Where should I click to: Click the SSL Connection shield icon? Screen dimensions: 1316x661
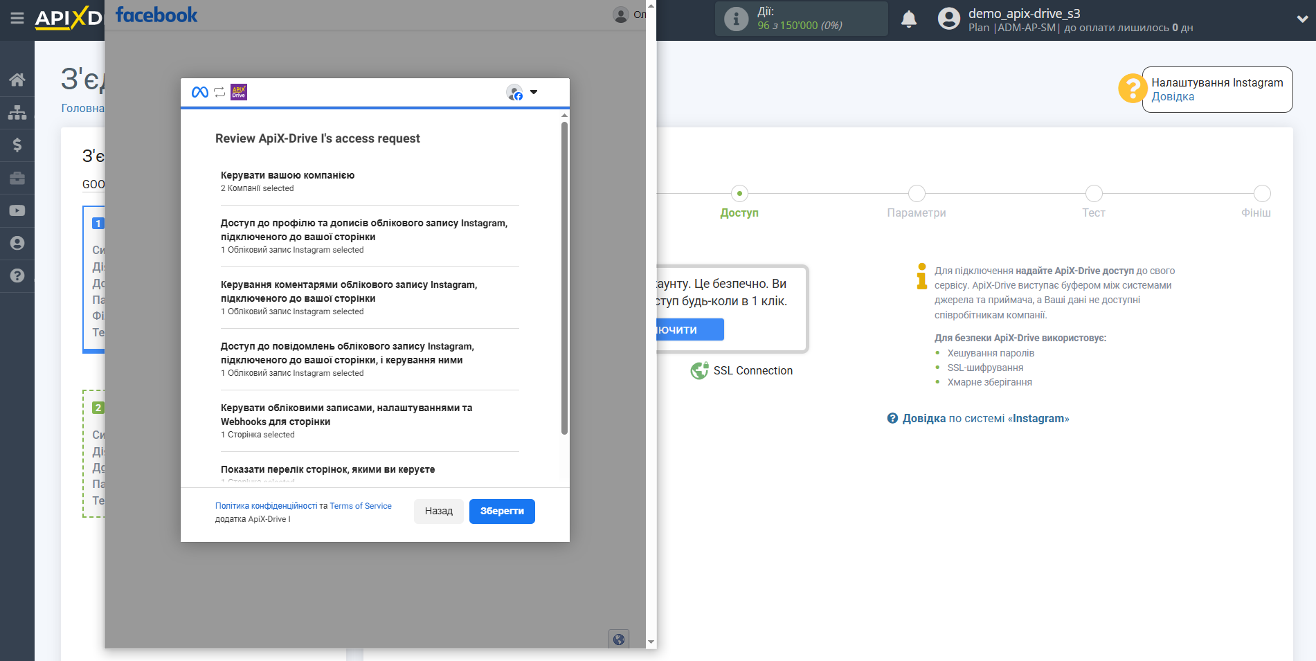(699, 371)
